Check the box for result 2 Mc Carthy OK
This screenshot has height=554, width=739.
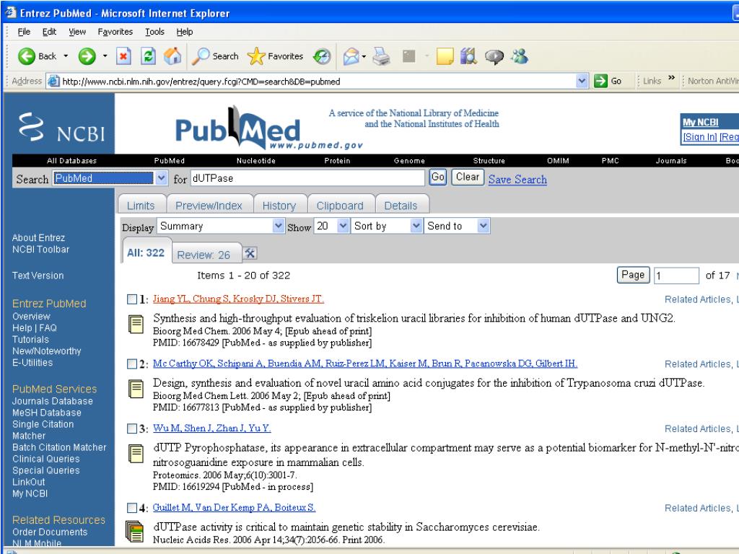point(132,364)
